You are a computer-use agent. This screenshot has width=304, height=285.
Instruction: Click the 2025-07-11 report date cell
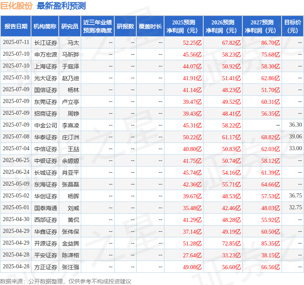(16, 42)
